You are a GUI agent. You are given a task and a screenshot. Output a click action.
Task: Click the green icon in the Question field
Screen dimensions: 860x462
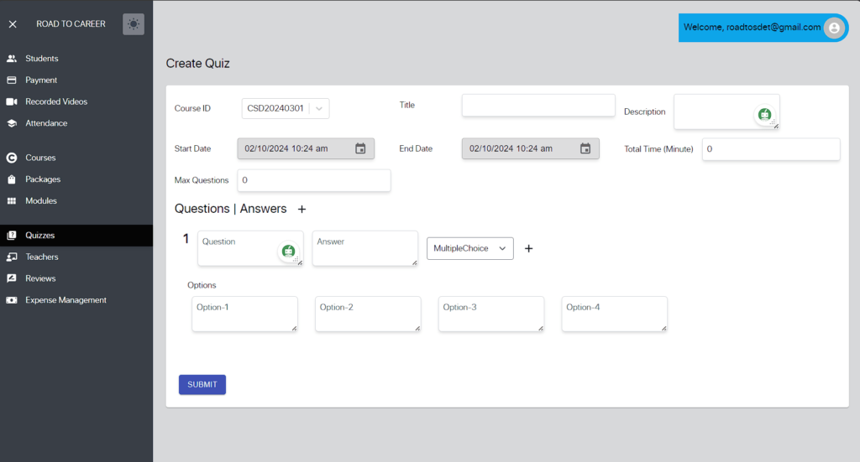pos(288,251)
